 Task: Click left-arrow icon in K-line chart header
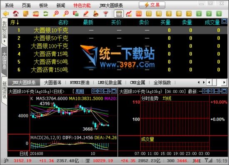click(x=95, y=91)
